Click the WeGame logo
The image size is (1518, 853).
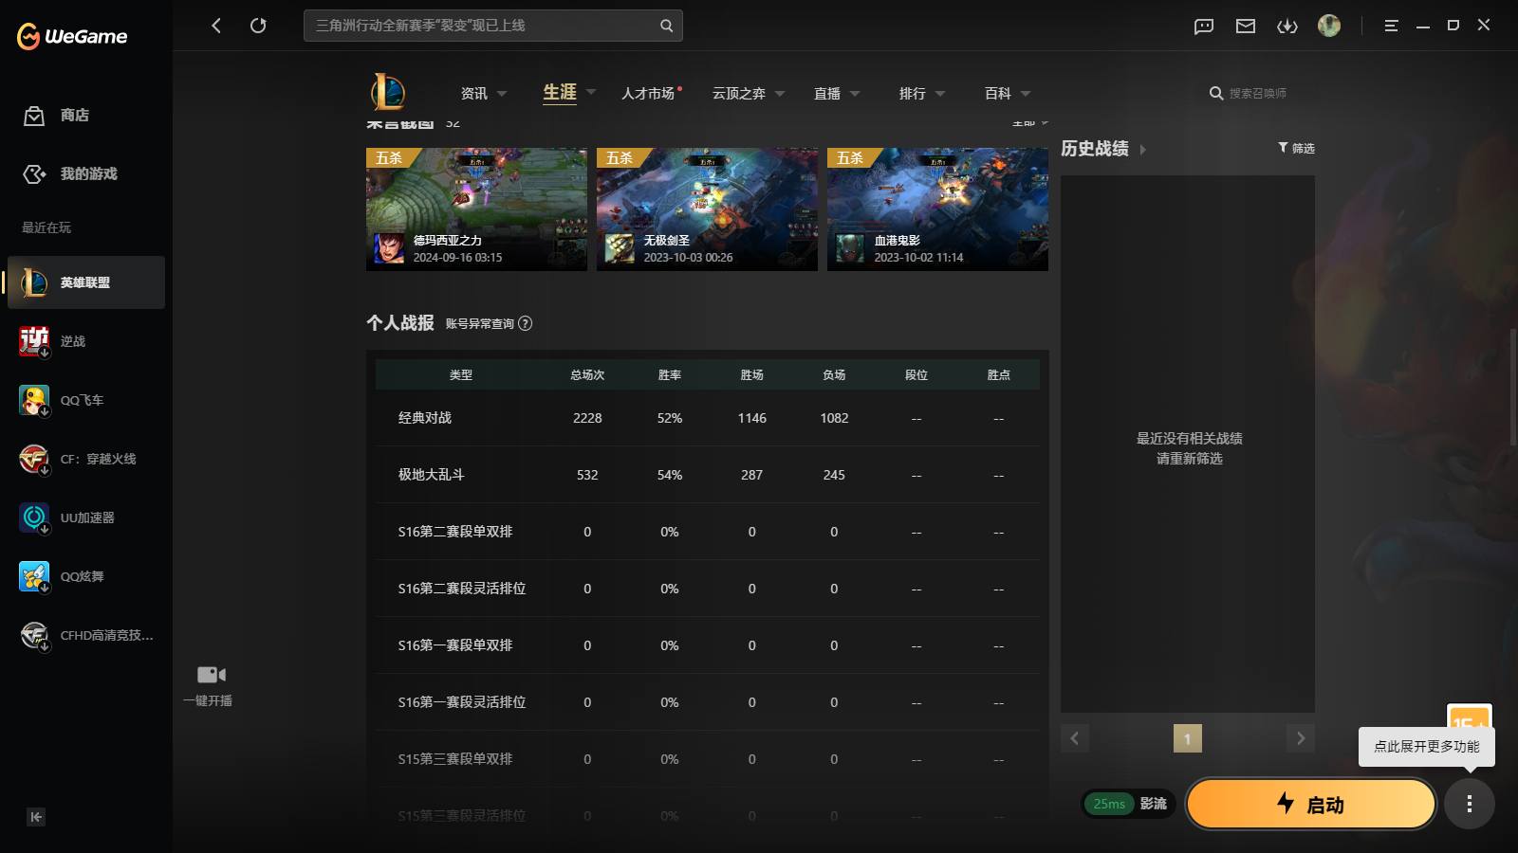pos(72,36)
